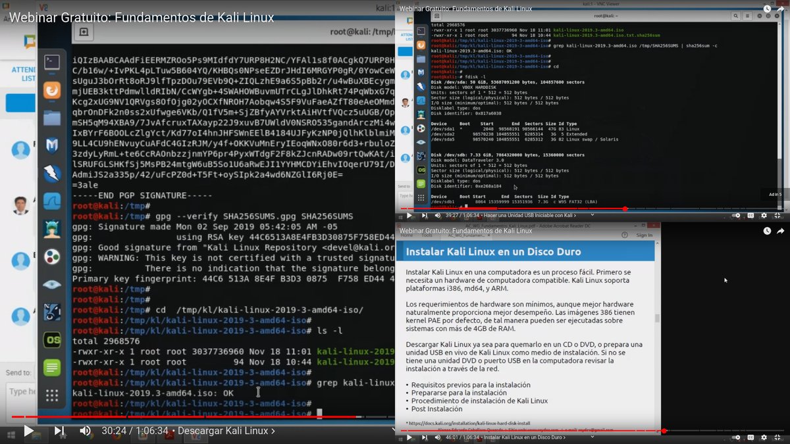The image size is (790, 444).
Task: Click the Terminal dock icon in the top-right video
Action: click(x=421, y=31)
